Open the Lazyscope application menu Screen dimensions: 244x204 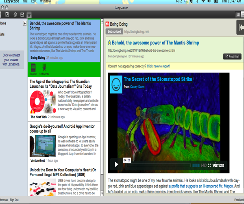point(11,1)
